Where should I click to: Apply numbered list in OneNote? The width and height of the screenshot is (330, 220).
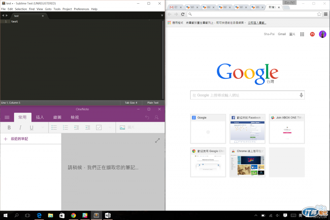[x=65, y=128]
